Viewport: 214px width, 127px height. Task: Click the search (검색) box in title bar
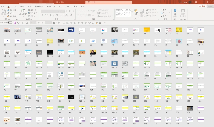(109, 2)
